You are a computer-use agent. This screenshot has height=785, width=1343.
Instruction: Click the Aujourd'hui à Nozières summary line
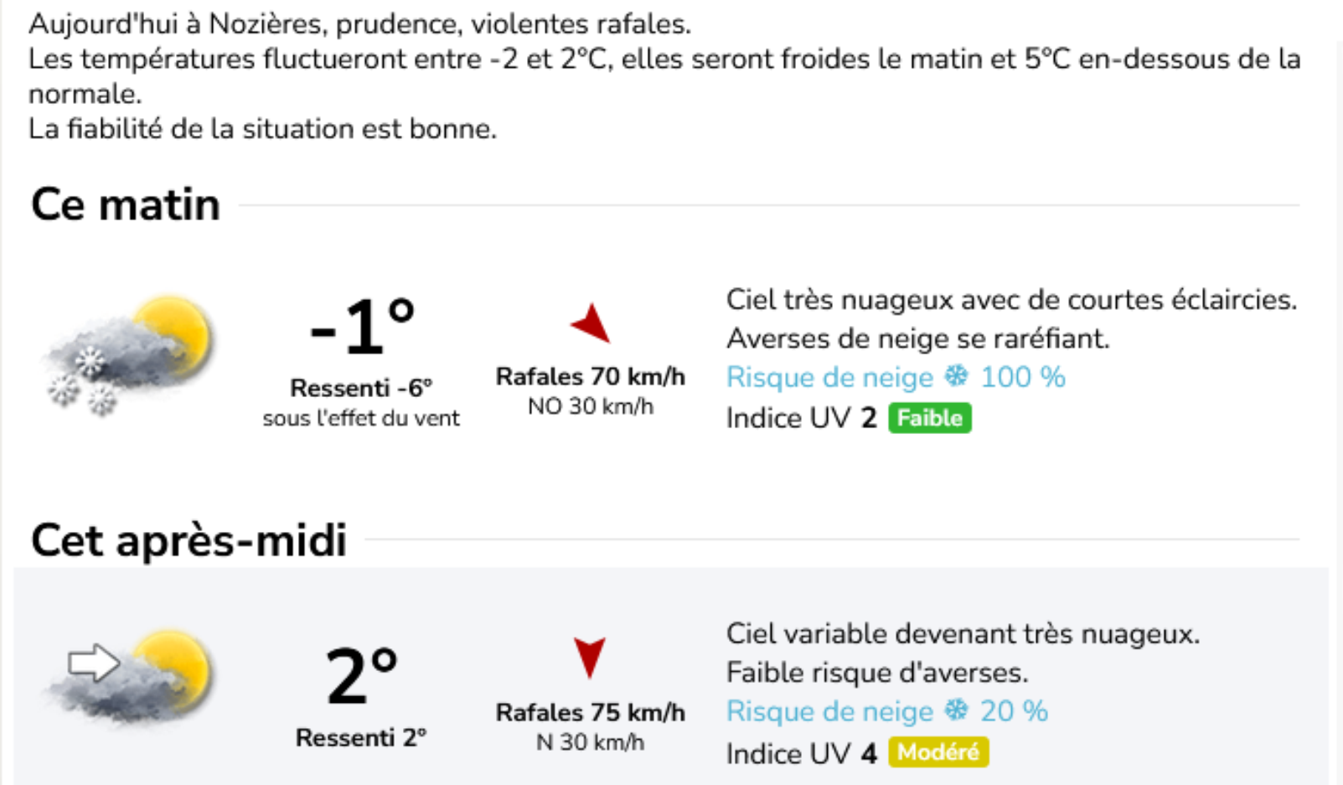point(359,24)
